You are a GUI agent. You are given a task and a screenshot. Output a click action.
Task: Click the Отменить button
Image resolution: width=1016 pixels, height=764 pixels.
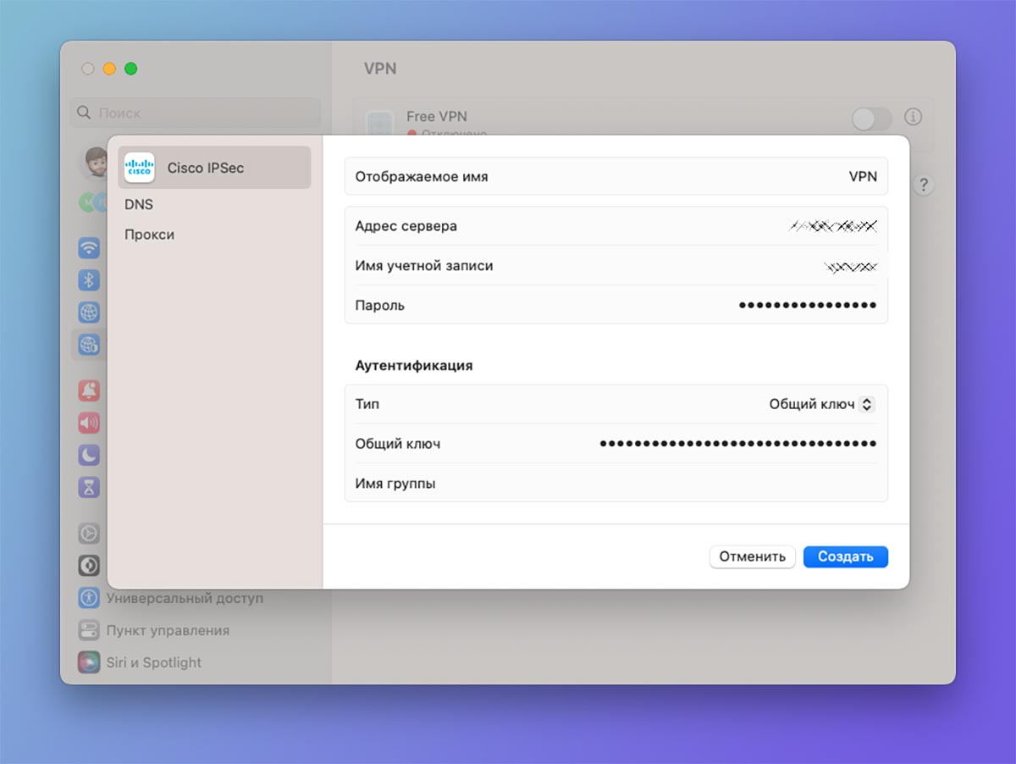(753, 557)
